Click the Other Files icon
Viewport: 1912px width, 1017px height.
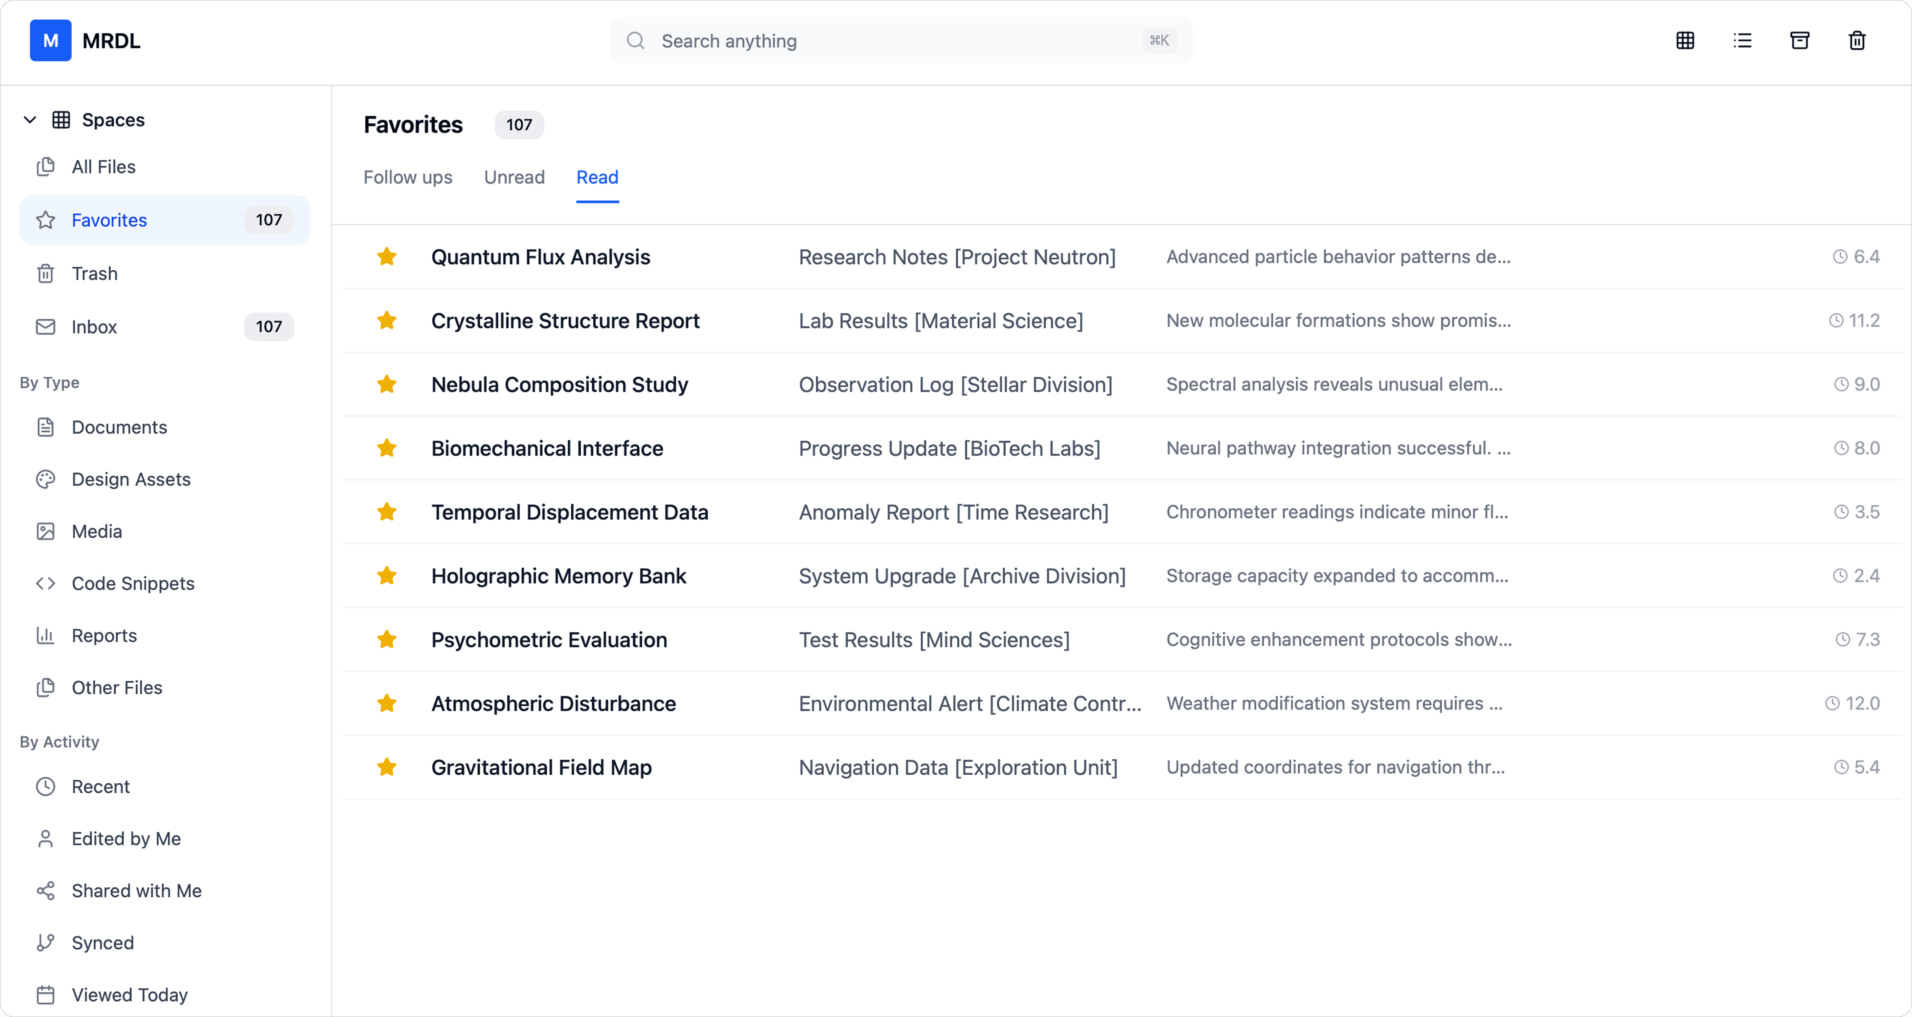45,688
